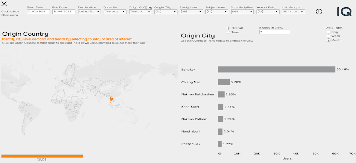356x163 pixels.
Task: Open the Destination dropdown
Action: click(x=89, y=11)
